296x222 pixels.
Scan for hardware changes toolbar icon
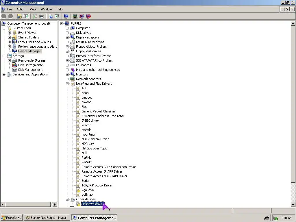pos(66,16)
